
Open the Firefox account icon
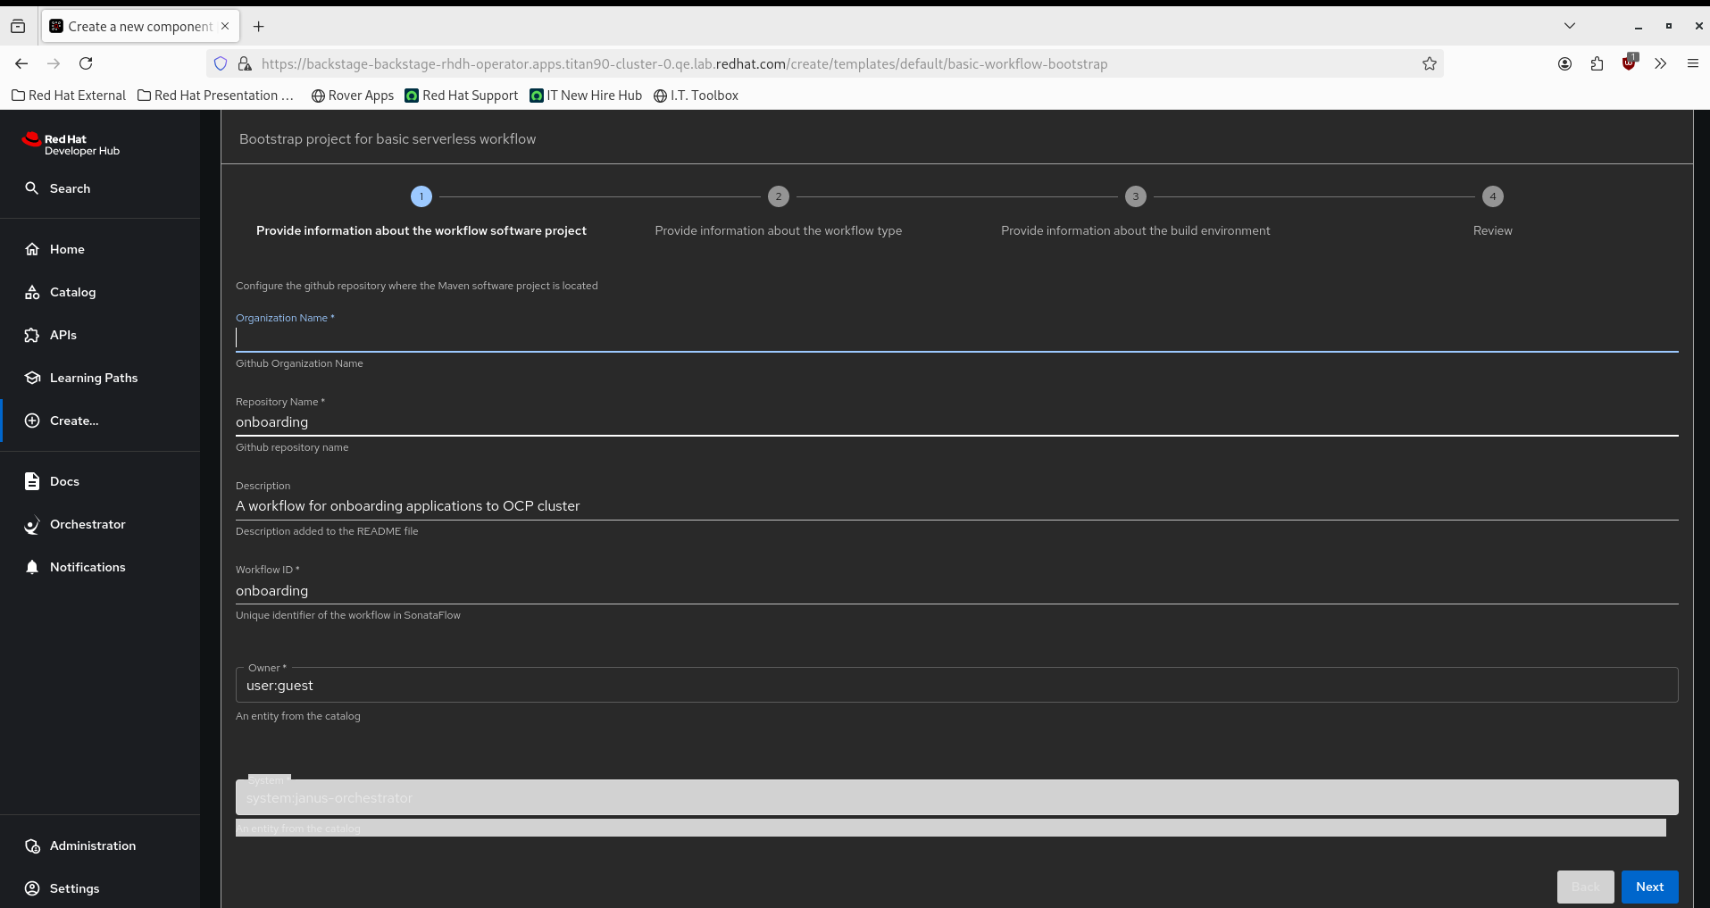(x=1564, y=63)
